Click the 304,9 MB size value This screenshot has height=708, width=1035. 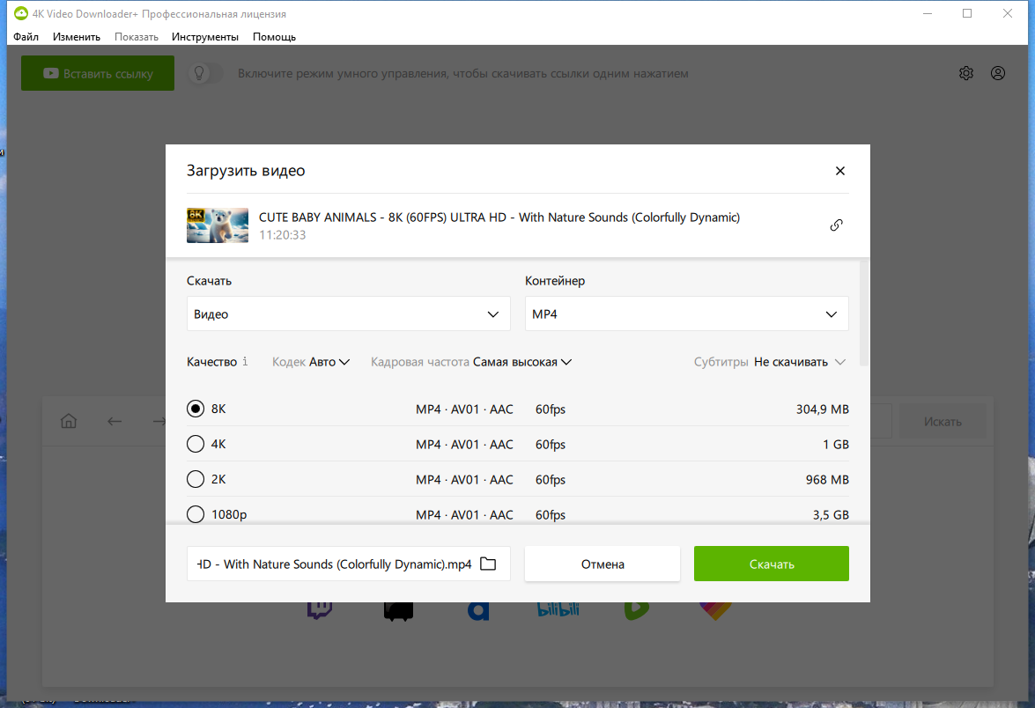[822, 409]
